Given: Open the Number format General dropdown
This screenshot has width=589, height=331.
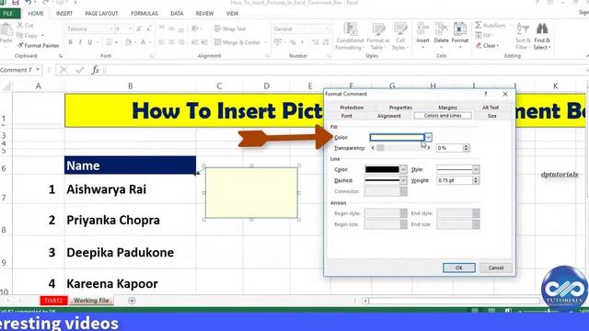Looking at the screenshot, I should coord(328,29).
